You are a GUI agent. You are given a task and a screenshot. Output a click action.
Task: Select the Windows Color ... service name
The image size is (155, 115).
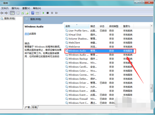[78, 71]
